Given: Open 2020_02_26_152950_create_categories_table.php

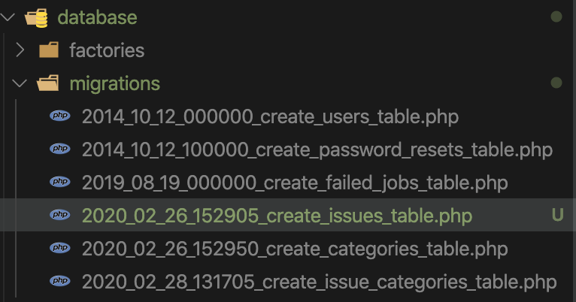Looking at the screenshot, I should coord(295,249).
